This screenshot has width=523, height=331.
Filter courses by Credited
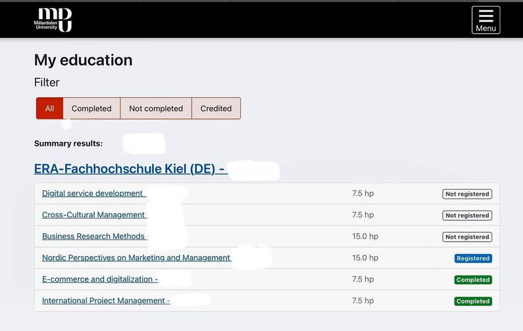(216, 108)
